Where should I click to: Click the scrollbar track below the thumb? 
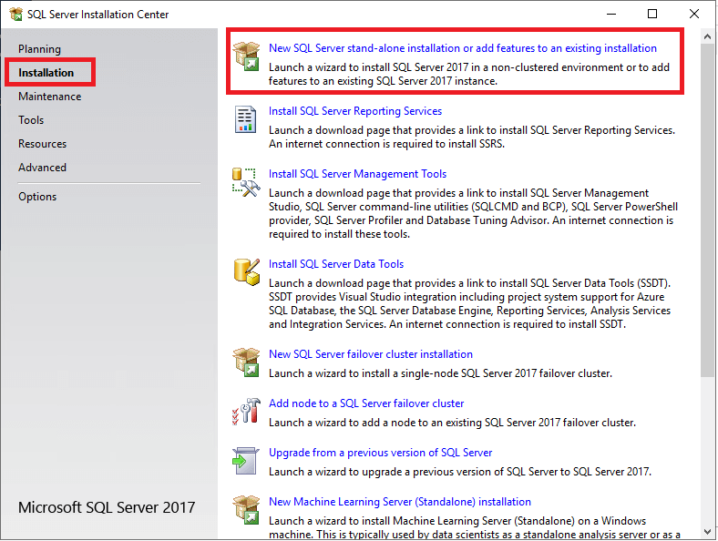707,451
